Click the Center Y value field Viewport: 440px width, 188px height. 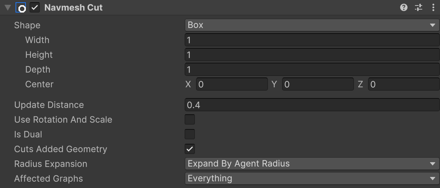318,84
